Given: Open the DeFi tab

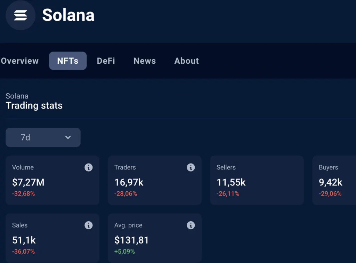Looking at the screenshot, I should click(x=106, y=61).
